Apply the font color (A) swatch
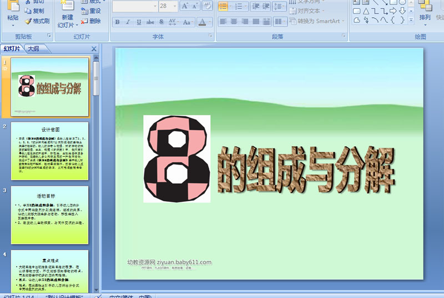Viewport: 444px width, 298px height. pyautogui.click(x=202, y=22)
